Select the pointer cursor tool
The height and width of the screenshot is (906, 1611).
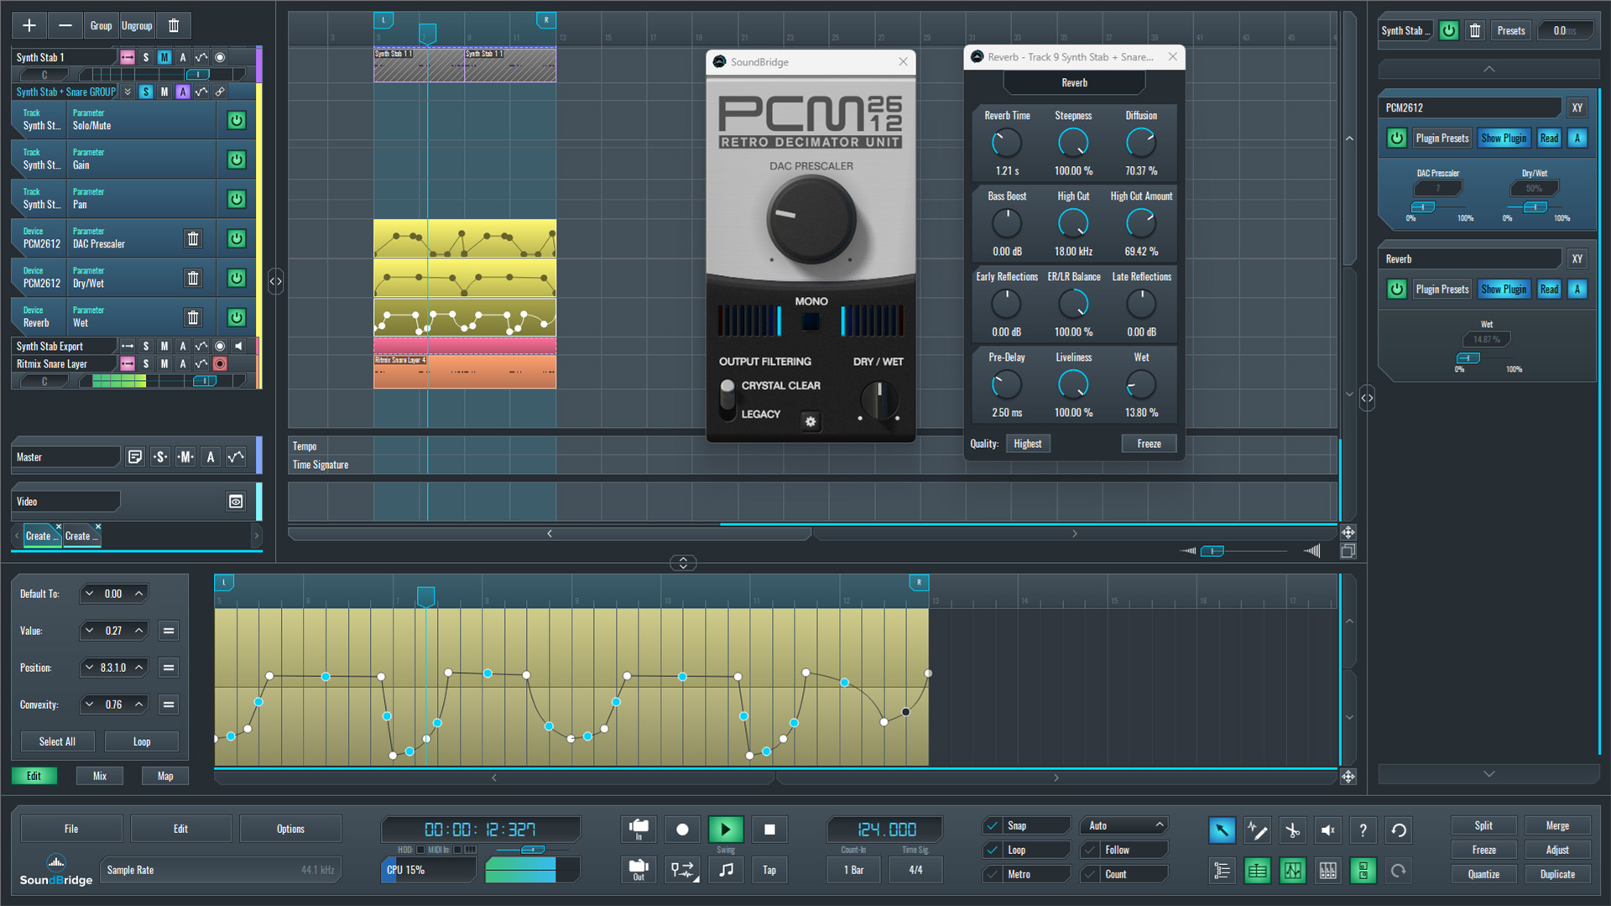1222,830
